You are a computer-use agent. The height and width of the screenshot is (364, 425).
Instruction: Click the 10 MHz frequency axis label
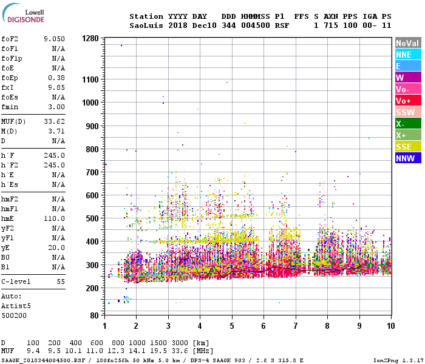(x=390, y=326)
